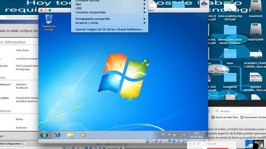Click the bookmark star icon beside Buscar
266x149 pixels.
(209, 111)
